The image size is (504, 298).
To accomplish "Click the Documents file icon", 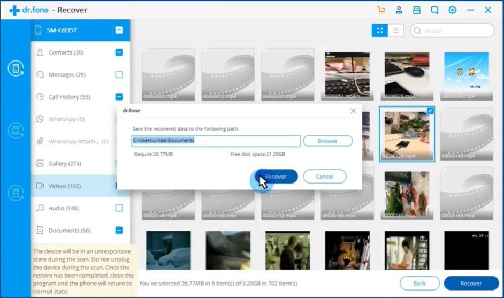I will 40,230.
